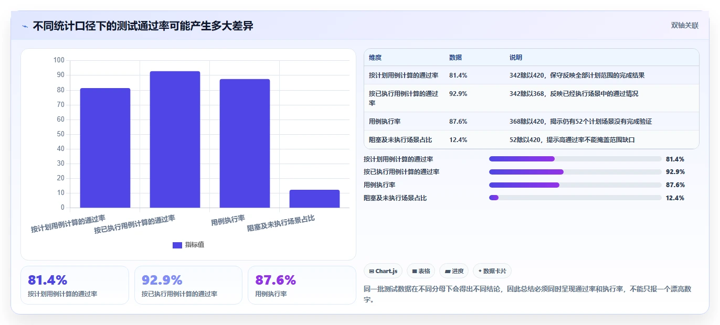The width and height of the screenshot is (720, 325).
Task: Click the 87.6% 用例执行率 progress bar
Action: click(x=575, y=185)
